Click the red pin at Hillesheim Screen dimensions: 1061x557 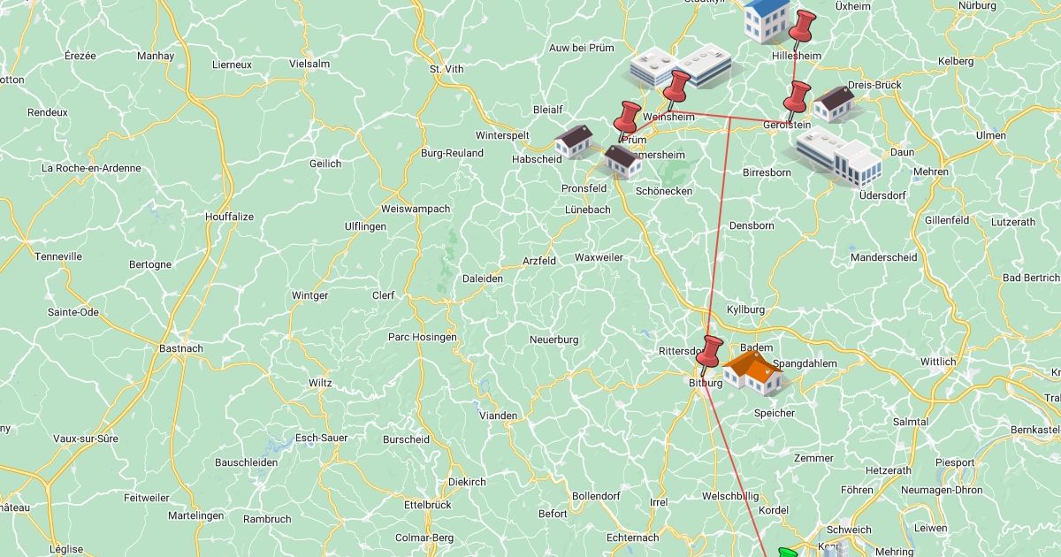[802, 27]
